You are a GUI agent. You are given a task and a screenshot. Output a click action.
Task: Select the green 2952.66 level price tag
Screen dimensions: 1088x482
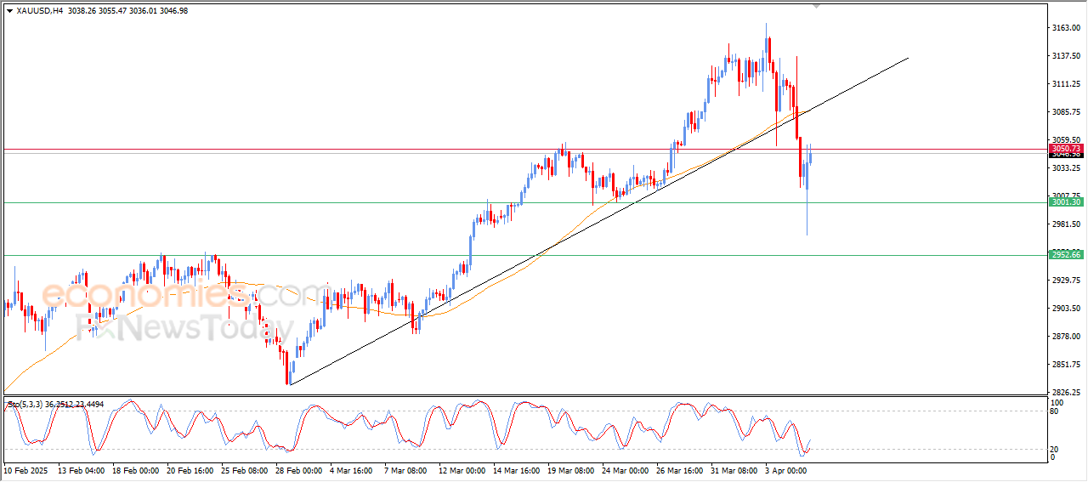pos(1065,255)
